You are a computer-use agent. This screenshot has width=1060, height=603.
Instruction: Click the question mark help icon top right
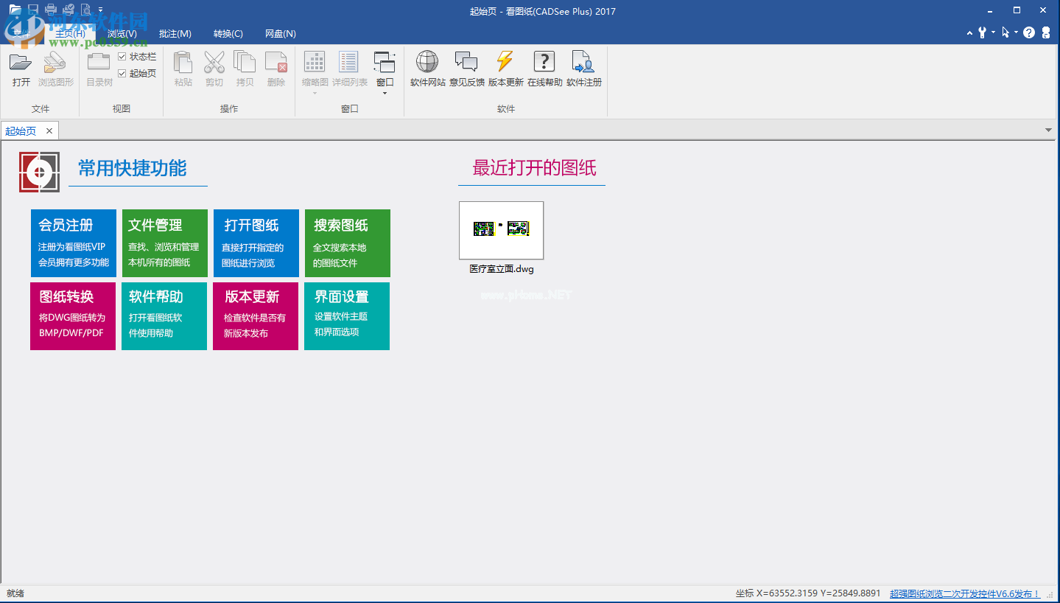[x=1029, y=32]
